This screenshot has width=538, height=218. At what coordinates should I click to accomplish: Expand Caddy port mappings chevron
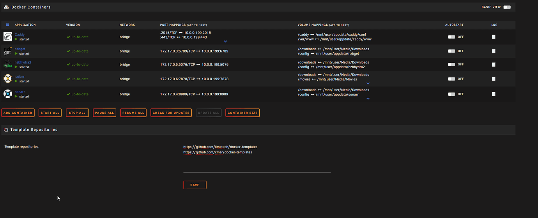coord(225,41)
